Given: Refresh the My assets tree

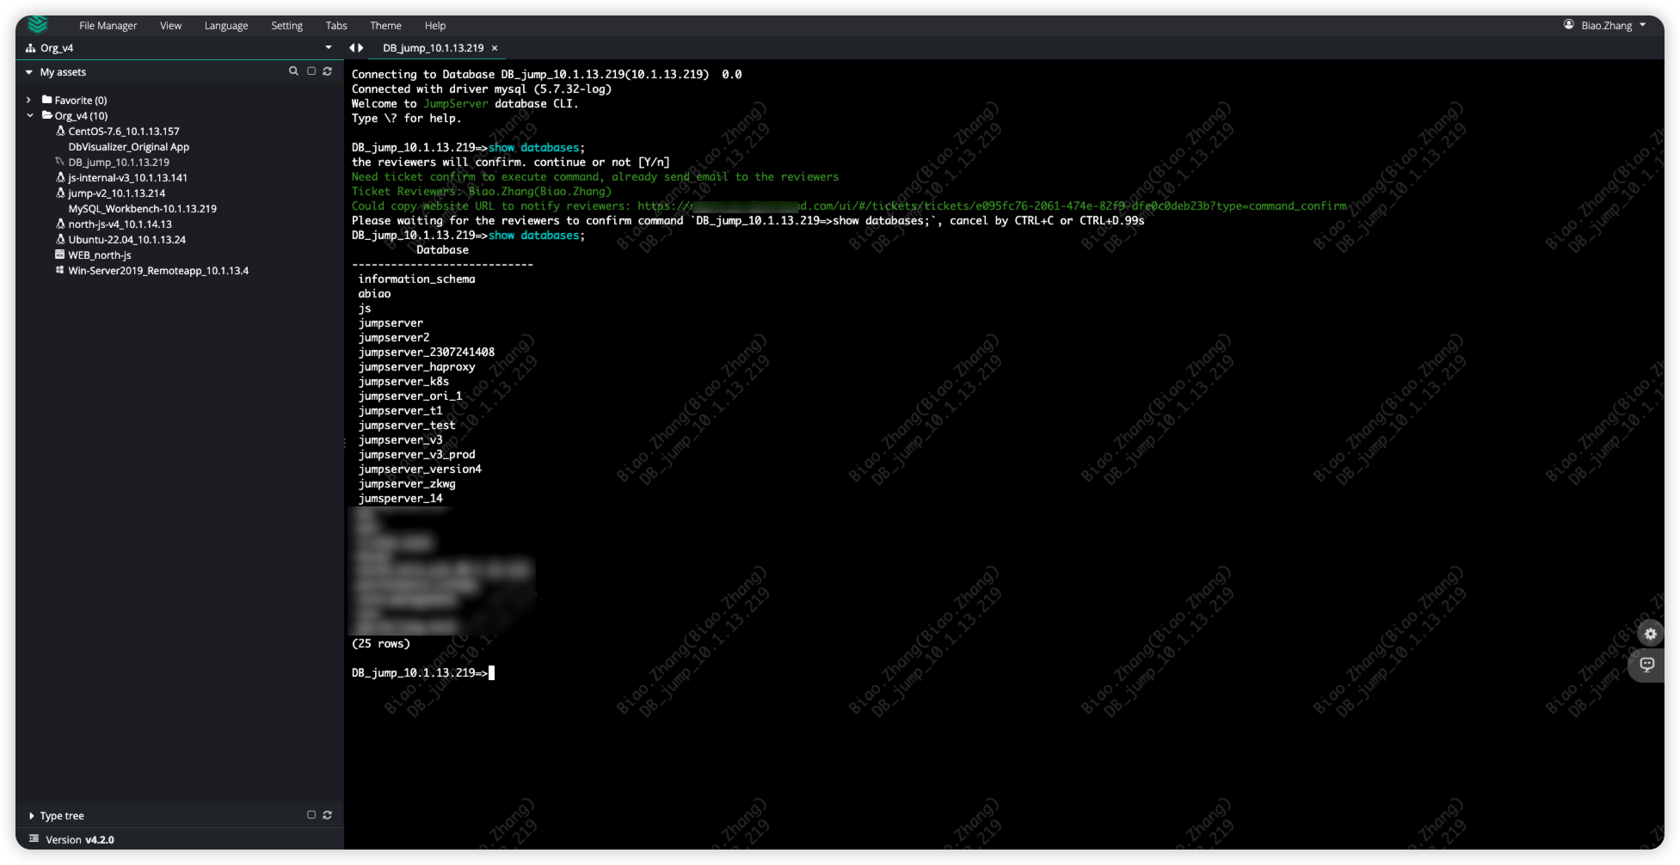Looking at the screenshot, I should (x=328, y=71).
